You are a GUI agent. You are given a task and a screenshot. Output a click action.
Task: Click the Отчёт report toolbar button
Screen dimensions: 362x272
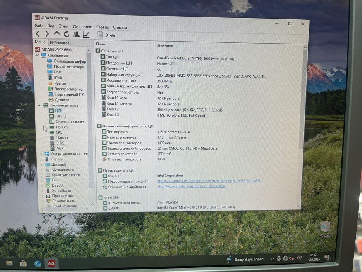point(106,35)
